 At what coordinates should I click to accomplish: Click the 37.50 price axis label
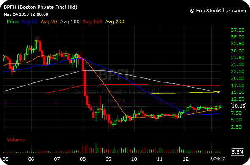(238, 30)
